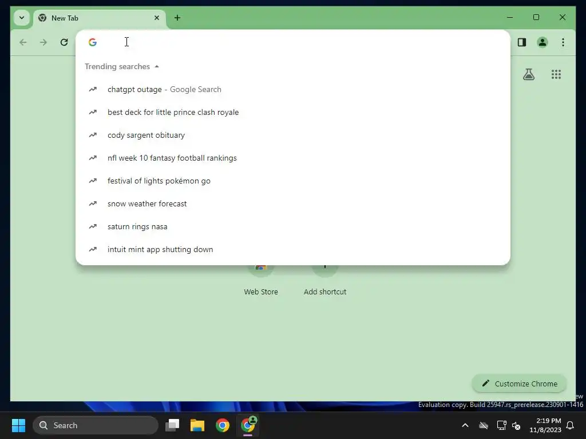Screen dimensions: 586x439
Task: Open Google Chrome taskbar icon
Action: pyautogui.click(x=223, y=425)
